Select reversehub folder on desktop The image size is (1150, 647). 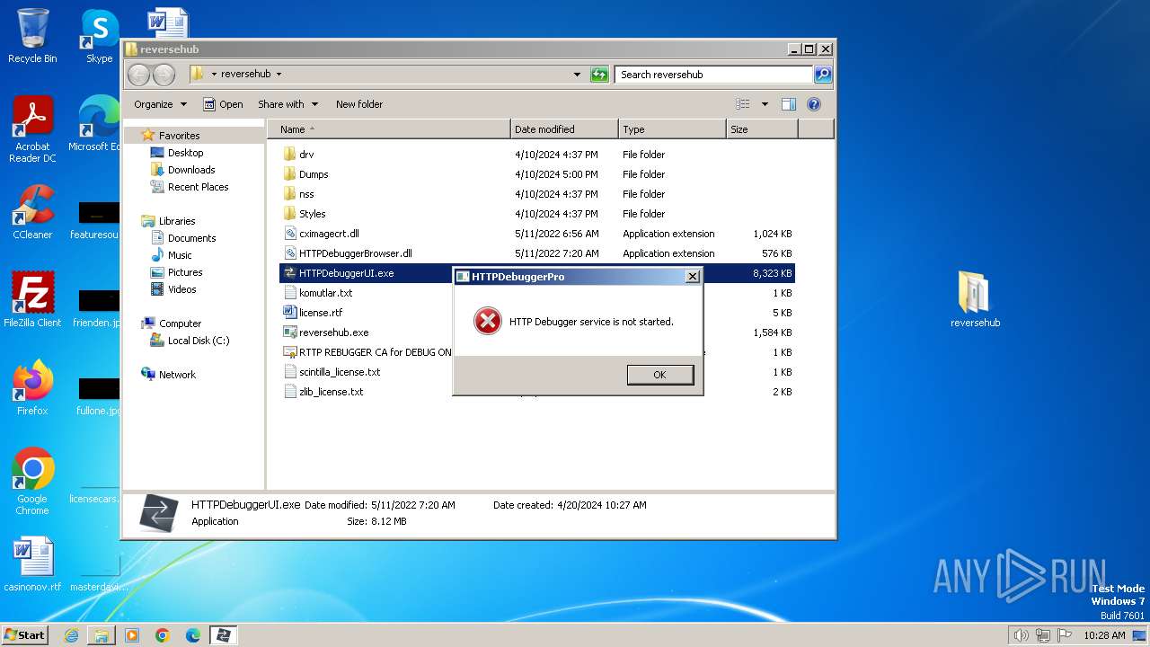pyautogui.click(x=975, y=299)
